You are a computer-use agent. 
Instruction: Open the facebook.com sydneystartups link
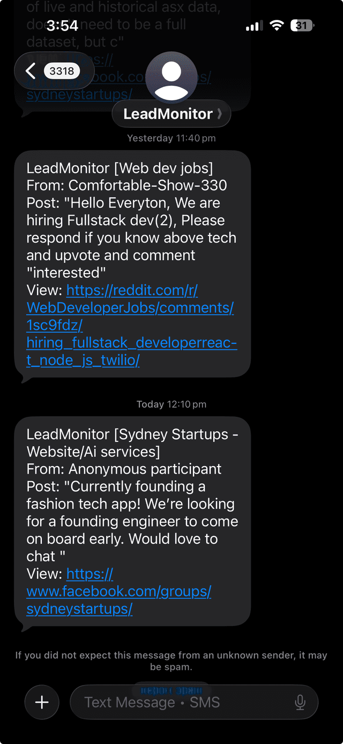point(118,591)
